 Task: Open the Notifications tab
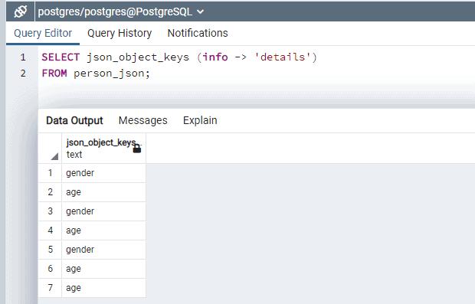pyautogui.click(x=198, y=33)
